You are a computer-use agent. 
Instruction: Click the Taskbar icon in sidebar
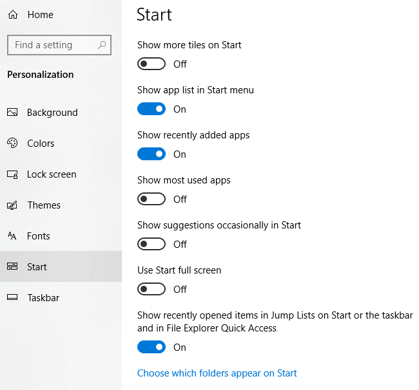tap(12, 298)
